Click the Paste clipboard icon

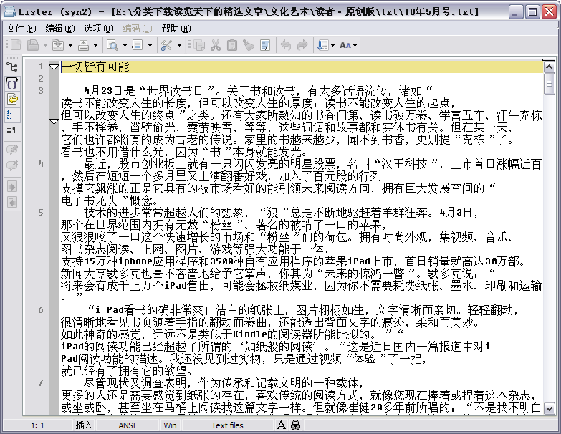pos(232,45)
